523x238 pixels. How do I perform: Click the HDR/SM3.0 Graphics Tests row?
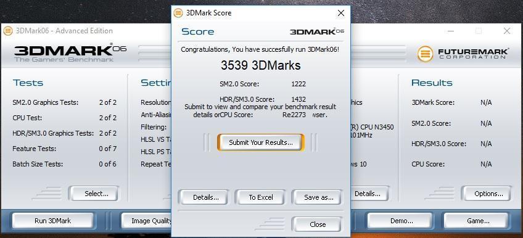[x=64, y=133]
